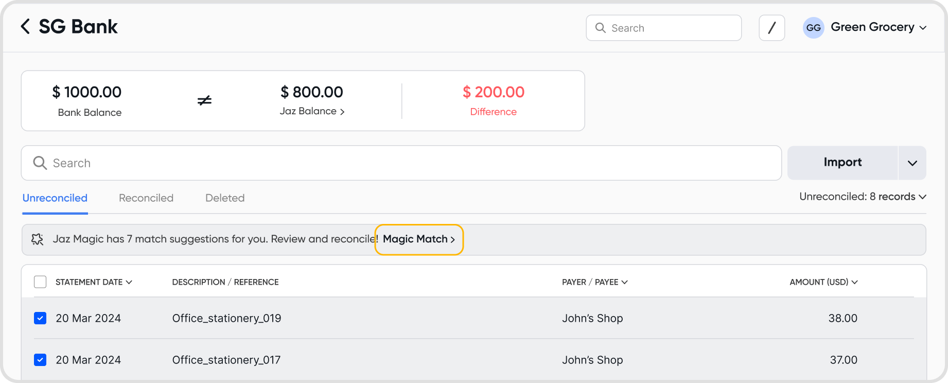Switch to the Deleted tab
948x383 pixels.
pos(225,198)
